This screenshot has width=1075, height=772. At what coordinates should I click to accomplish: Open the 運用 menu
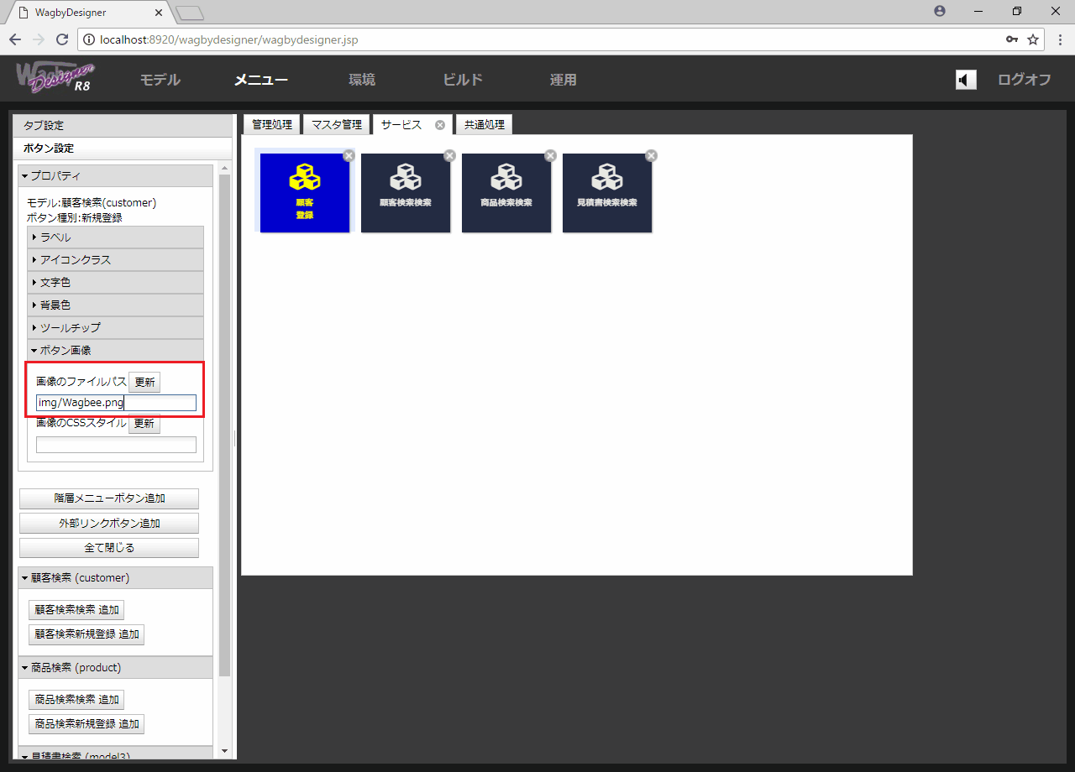pos(564,80)
